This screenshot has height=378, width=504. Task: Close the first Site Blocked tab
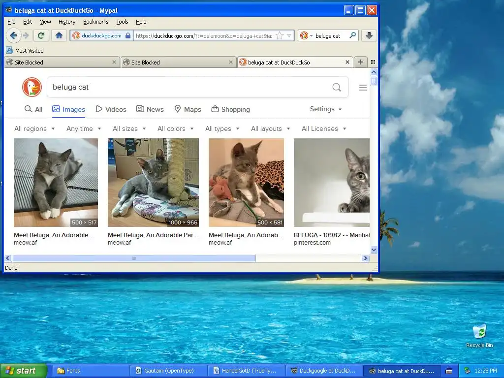[114, 63]
